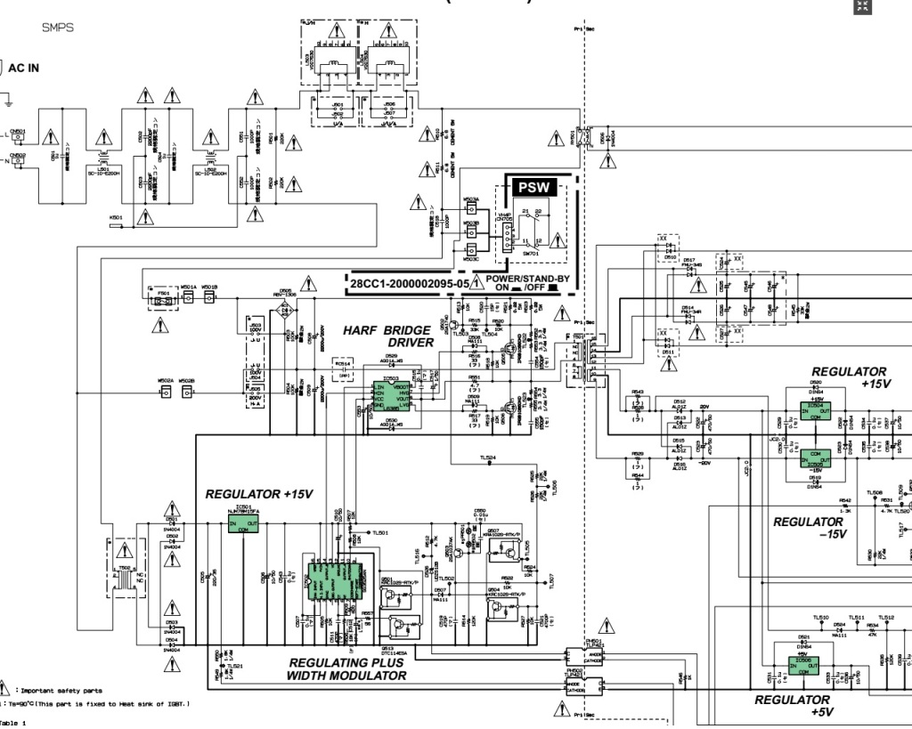Click the W501A connector label
912x729 pixels.
[x=189, y=288]
